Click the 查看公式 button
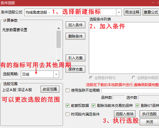Screen dimensions: 159x128 tap(151, 12)
